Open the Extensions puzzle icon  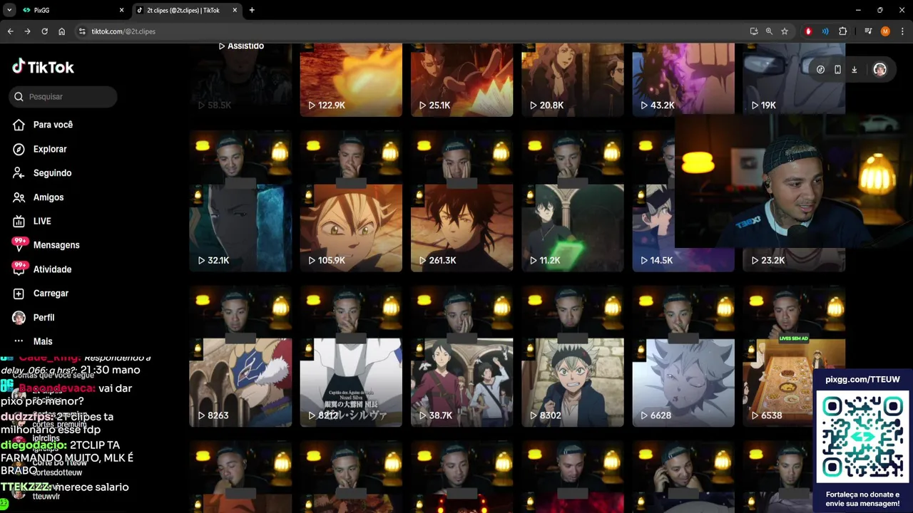pyautogui.click(x=842, y=31)
